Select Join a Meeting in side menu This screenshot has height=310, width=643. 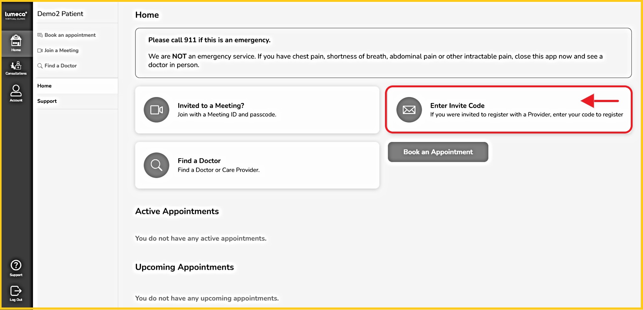tap(61, 50)
